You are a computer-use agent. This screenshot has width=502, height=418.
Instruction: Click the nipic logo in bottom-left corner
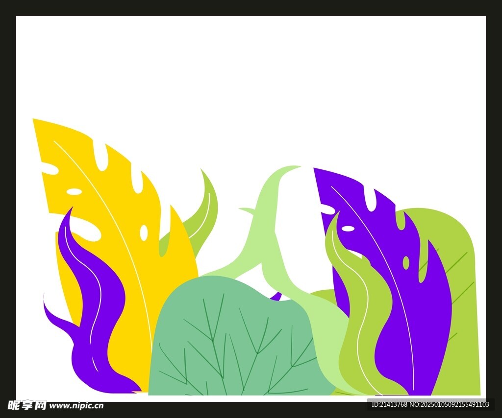[27, 405]
